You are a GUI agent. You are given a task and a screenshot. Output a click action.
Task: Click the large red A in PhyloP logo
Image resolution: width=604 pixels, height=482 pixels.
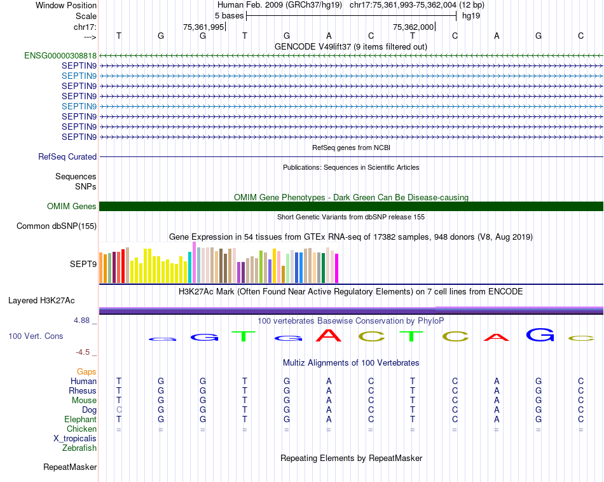coord(329,335)
